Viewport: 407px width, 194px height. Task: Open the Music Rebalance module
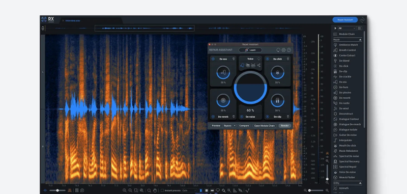346,151
